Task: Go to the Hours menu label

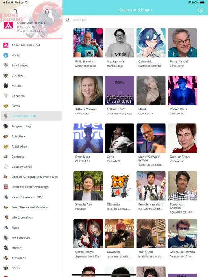Action: pos(16,55)
